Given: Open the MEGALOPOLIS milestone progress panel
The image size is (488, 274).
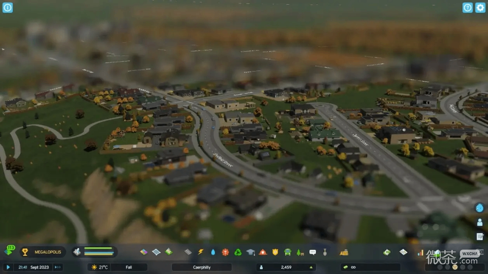Looking at the screenshot, I should [x=43, y=252].
